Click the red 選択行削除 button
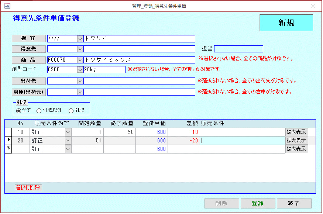The width and height of the screenshot is (323, 214). click(x=28, y=187)
